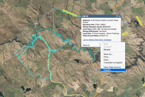This screenshot has height=97, width=145.
Task: Click the Address line in the popup
Action: (x=100, y=21)
